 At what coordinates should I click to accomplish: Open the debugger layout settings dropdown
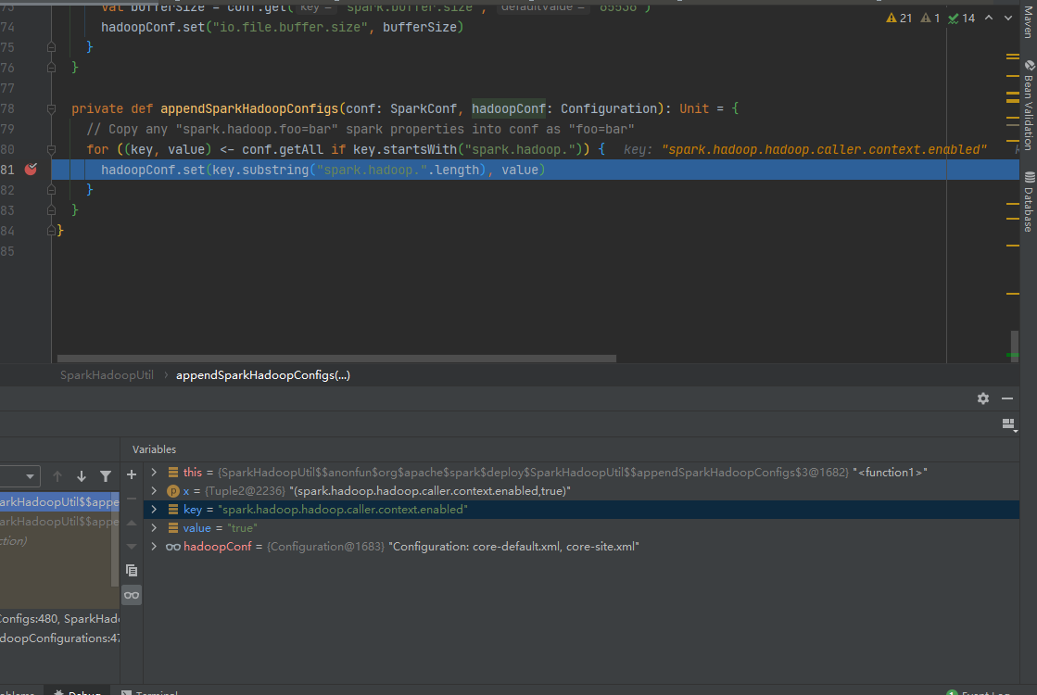coord(1009,423)
